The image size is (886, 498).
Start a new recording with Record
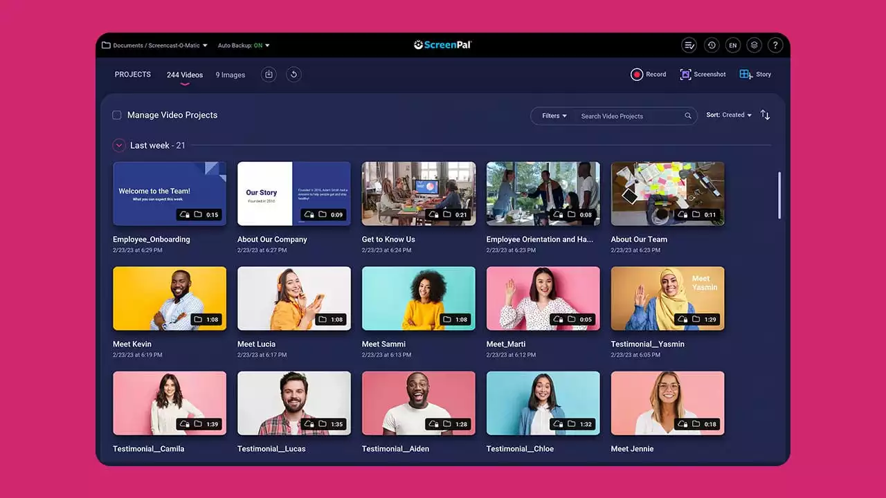[x=649, y=75]
